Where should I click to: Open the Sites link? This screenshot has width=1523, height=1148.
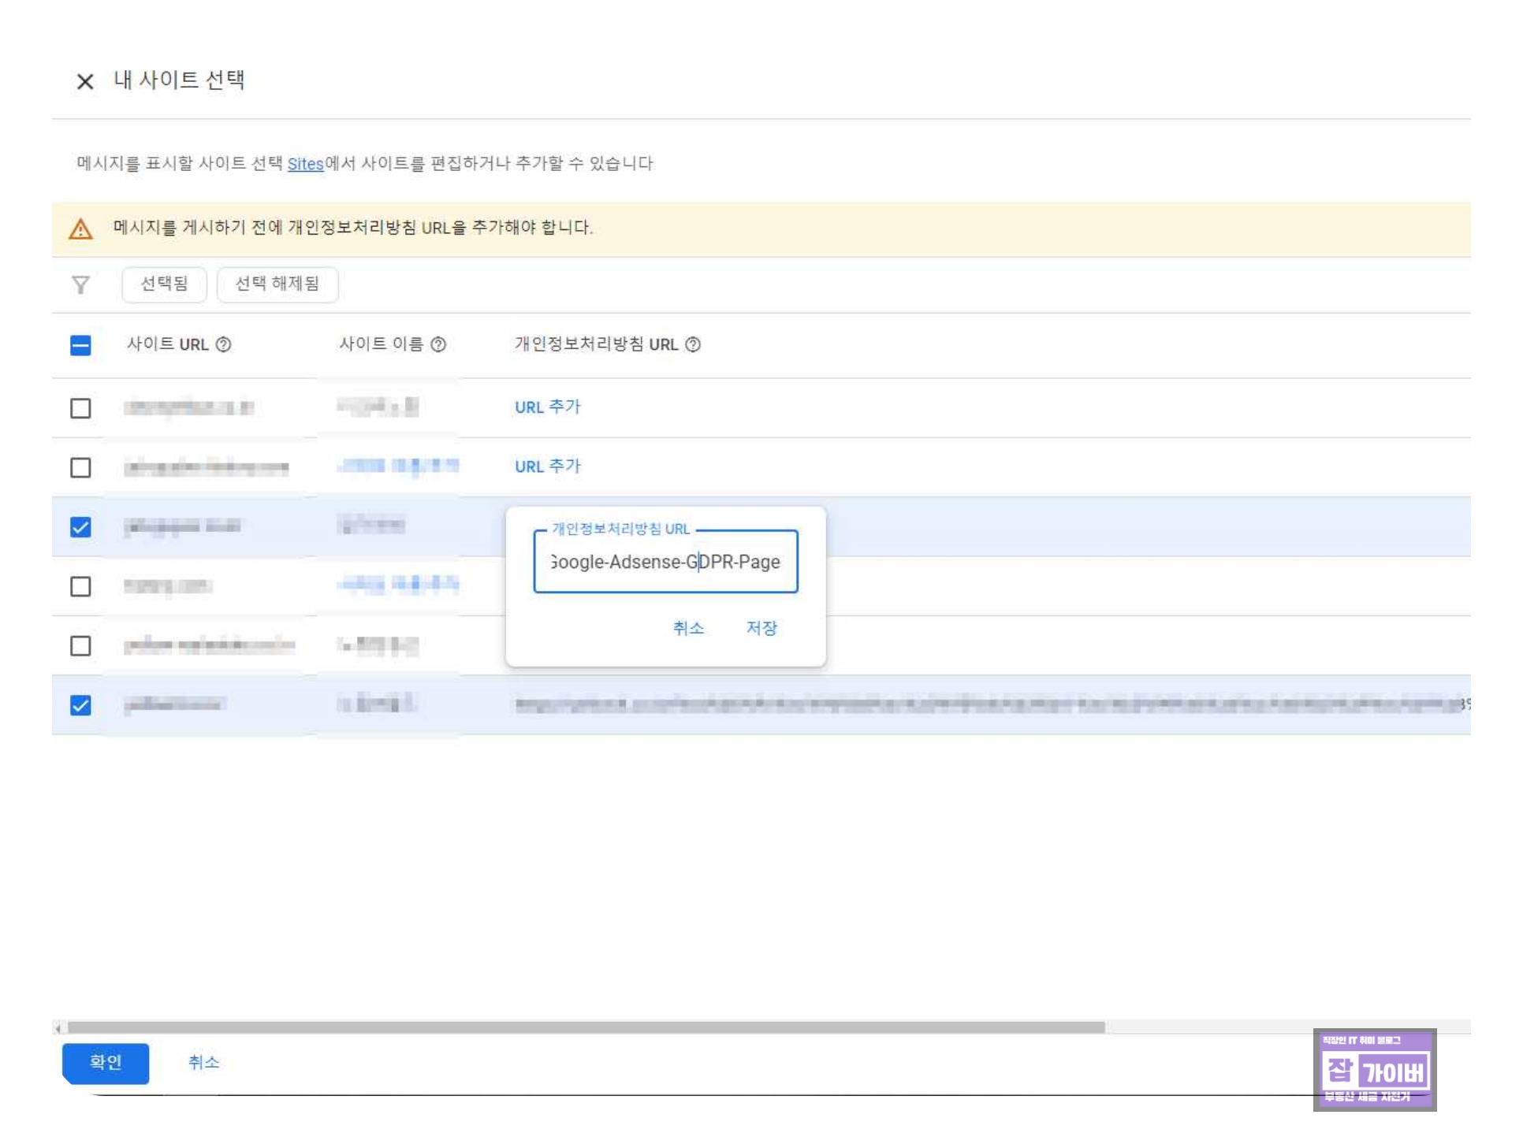pyautogui.click(x=305, y=164)
